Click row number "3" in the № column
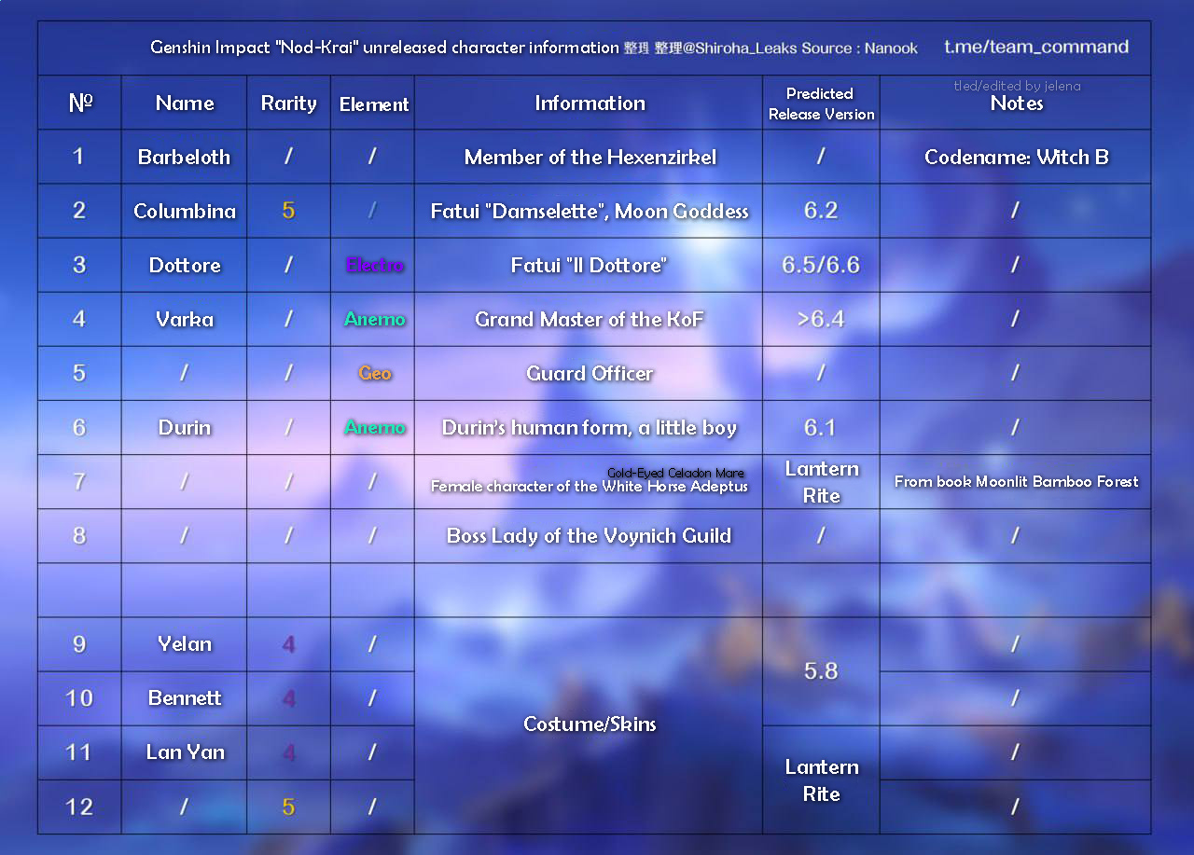The height and width of the screenshot is (855, 1194). point(78,265)
